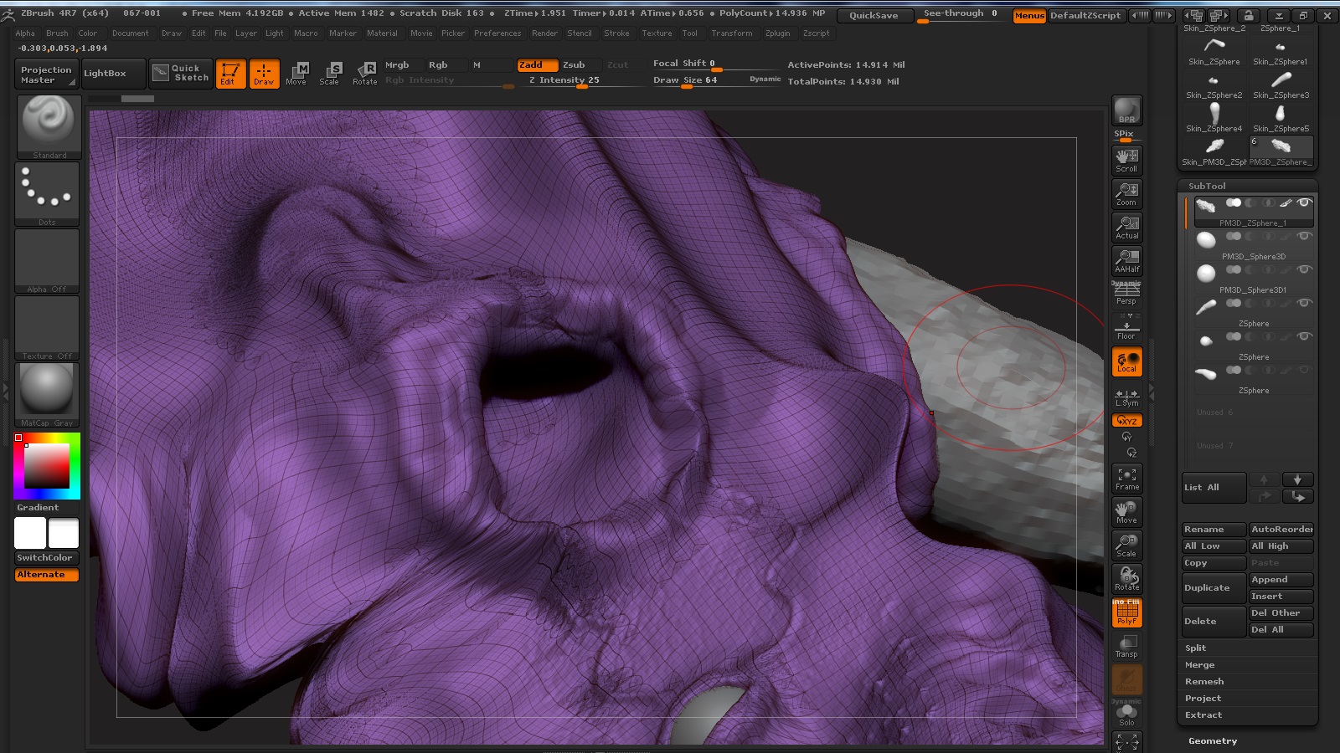1340x753 pixels.
Task: Set canvas to AAHalf size
Action: pyautogui.click(x=1126, y=261)
